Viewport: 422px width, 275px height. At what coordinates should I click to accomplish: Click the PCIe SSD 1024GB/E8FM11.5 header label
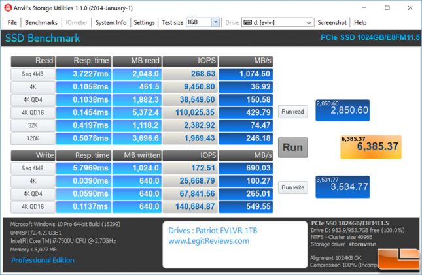tap(370, 37)
